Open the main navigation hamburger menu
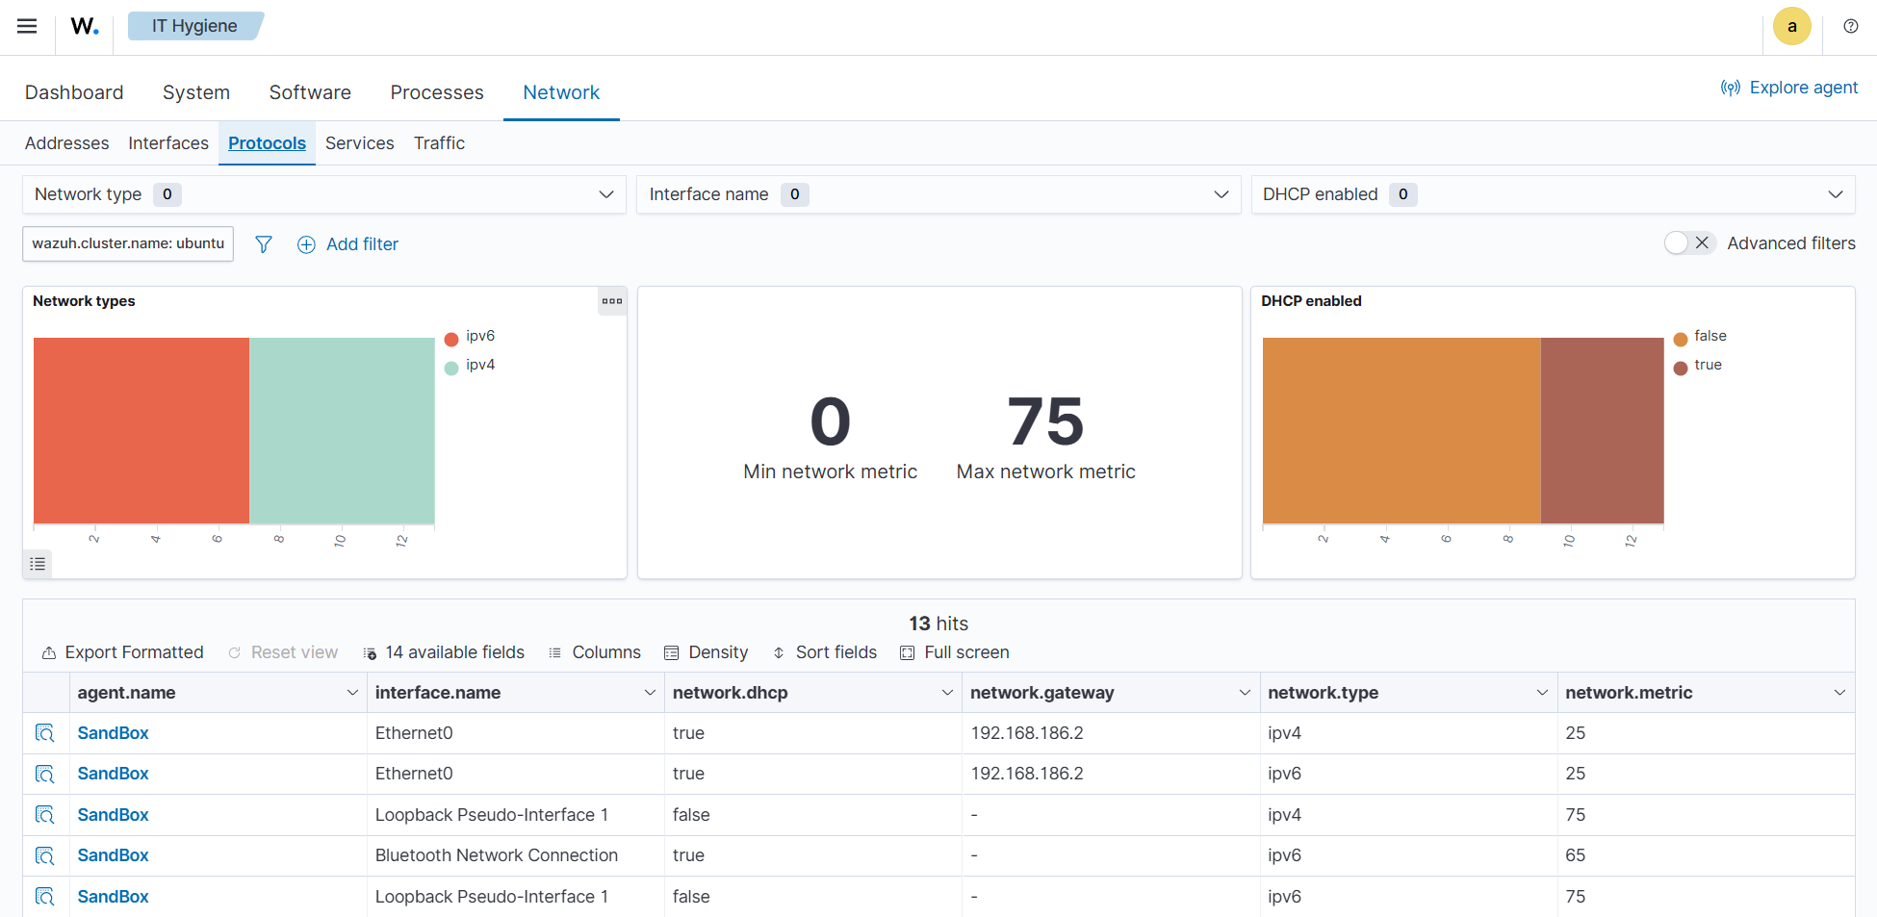 tap(26, 26)
